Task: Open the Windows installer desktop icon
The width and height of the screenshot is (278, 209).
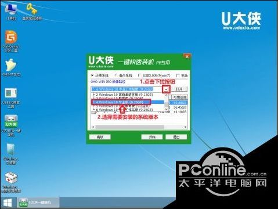Action: tap(11, 154)
